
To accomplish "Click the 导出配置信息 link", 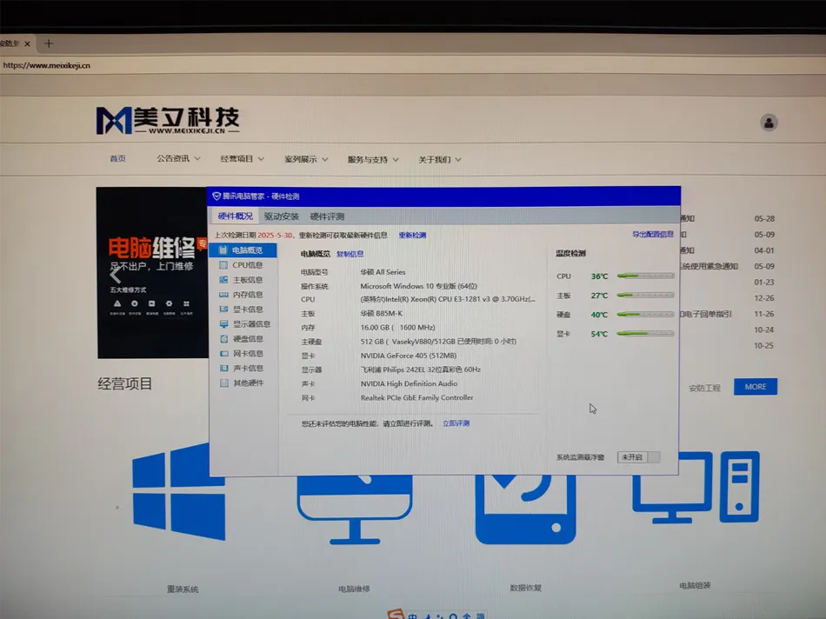I will click(x=652, y=235).
